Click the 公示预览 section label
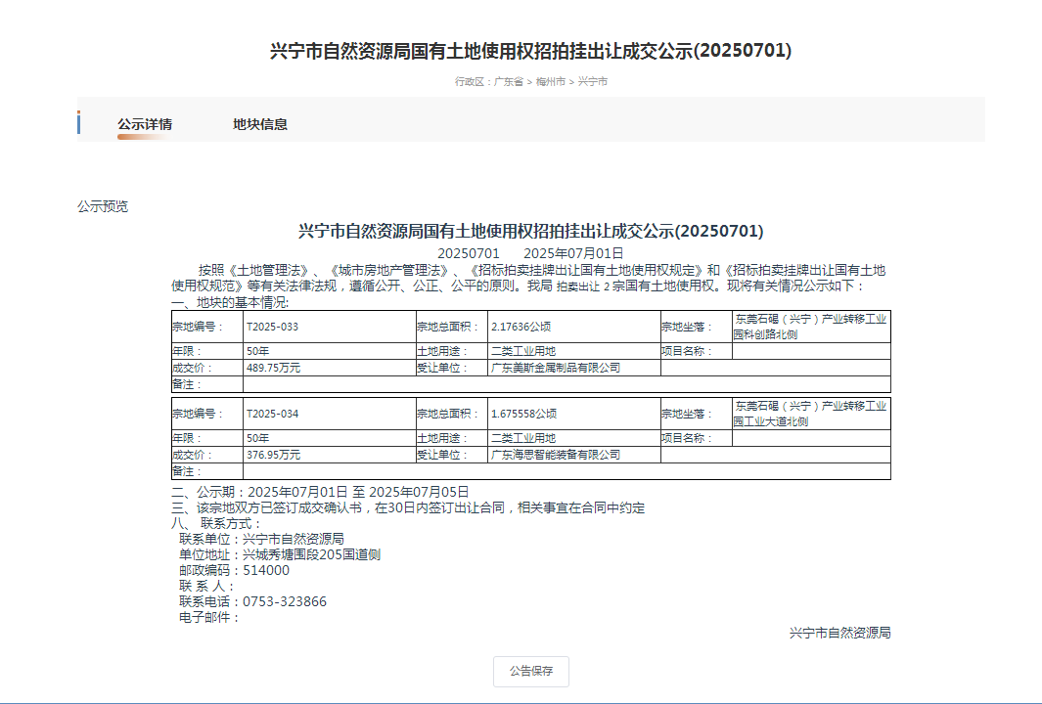Image resolution: width=1042 pixels, height=704 pixels. (103, 206)
